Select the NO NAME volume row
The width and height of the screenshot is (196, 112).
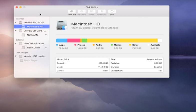[x=32, y=35]
